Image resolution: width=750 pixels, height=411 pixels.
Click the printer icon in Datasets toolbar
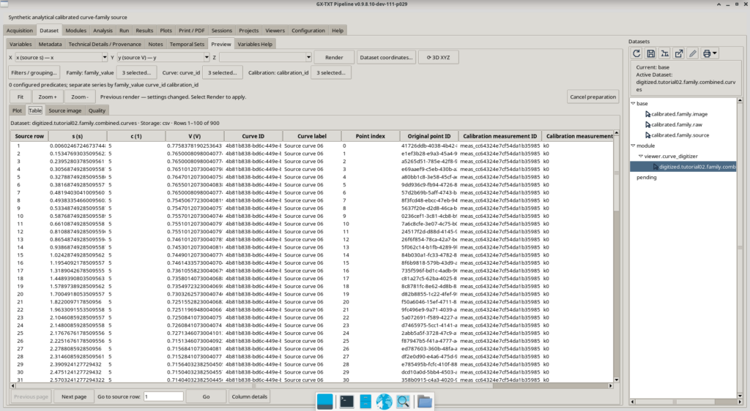707,53
